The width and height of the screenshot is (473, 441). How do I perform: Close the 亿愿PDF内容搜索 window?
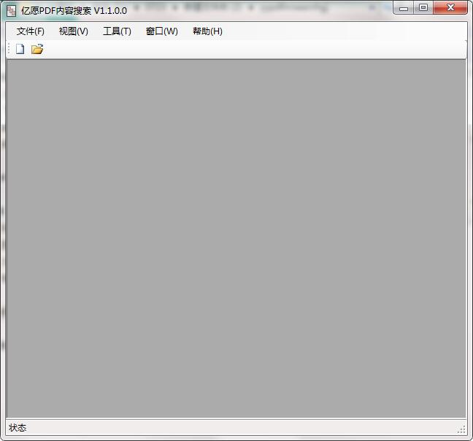point(450,8)
